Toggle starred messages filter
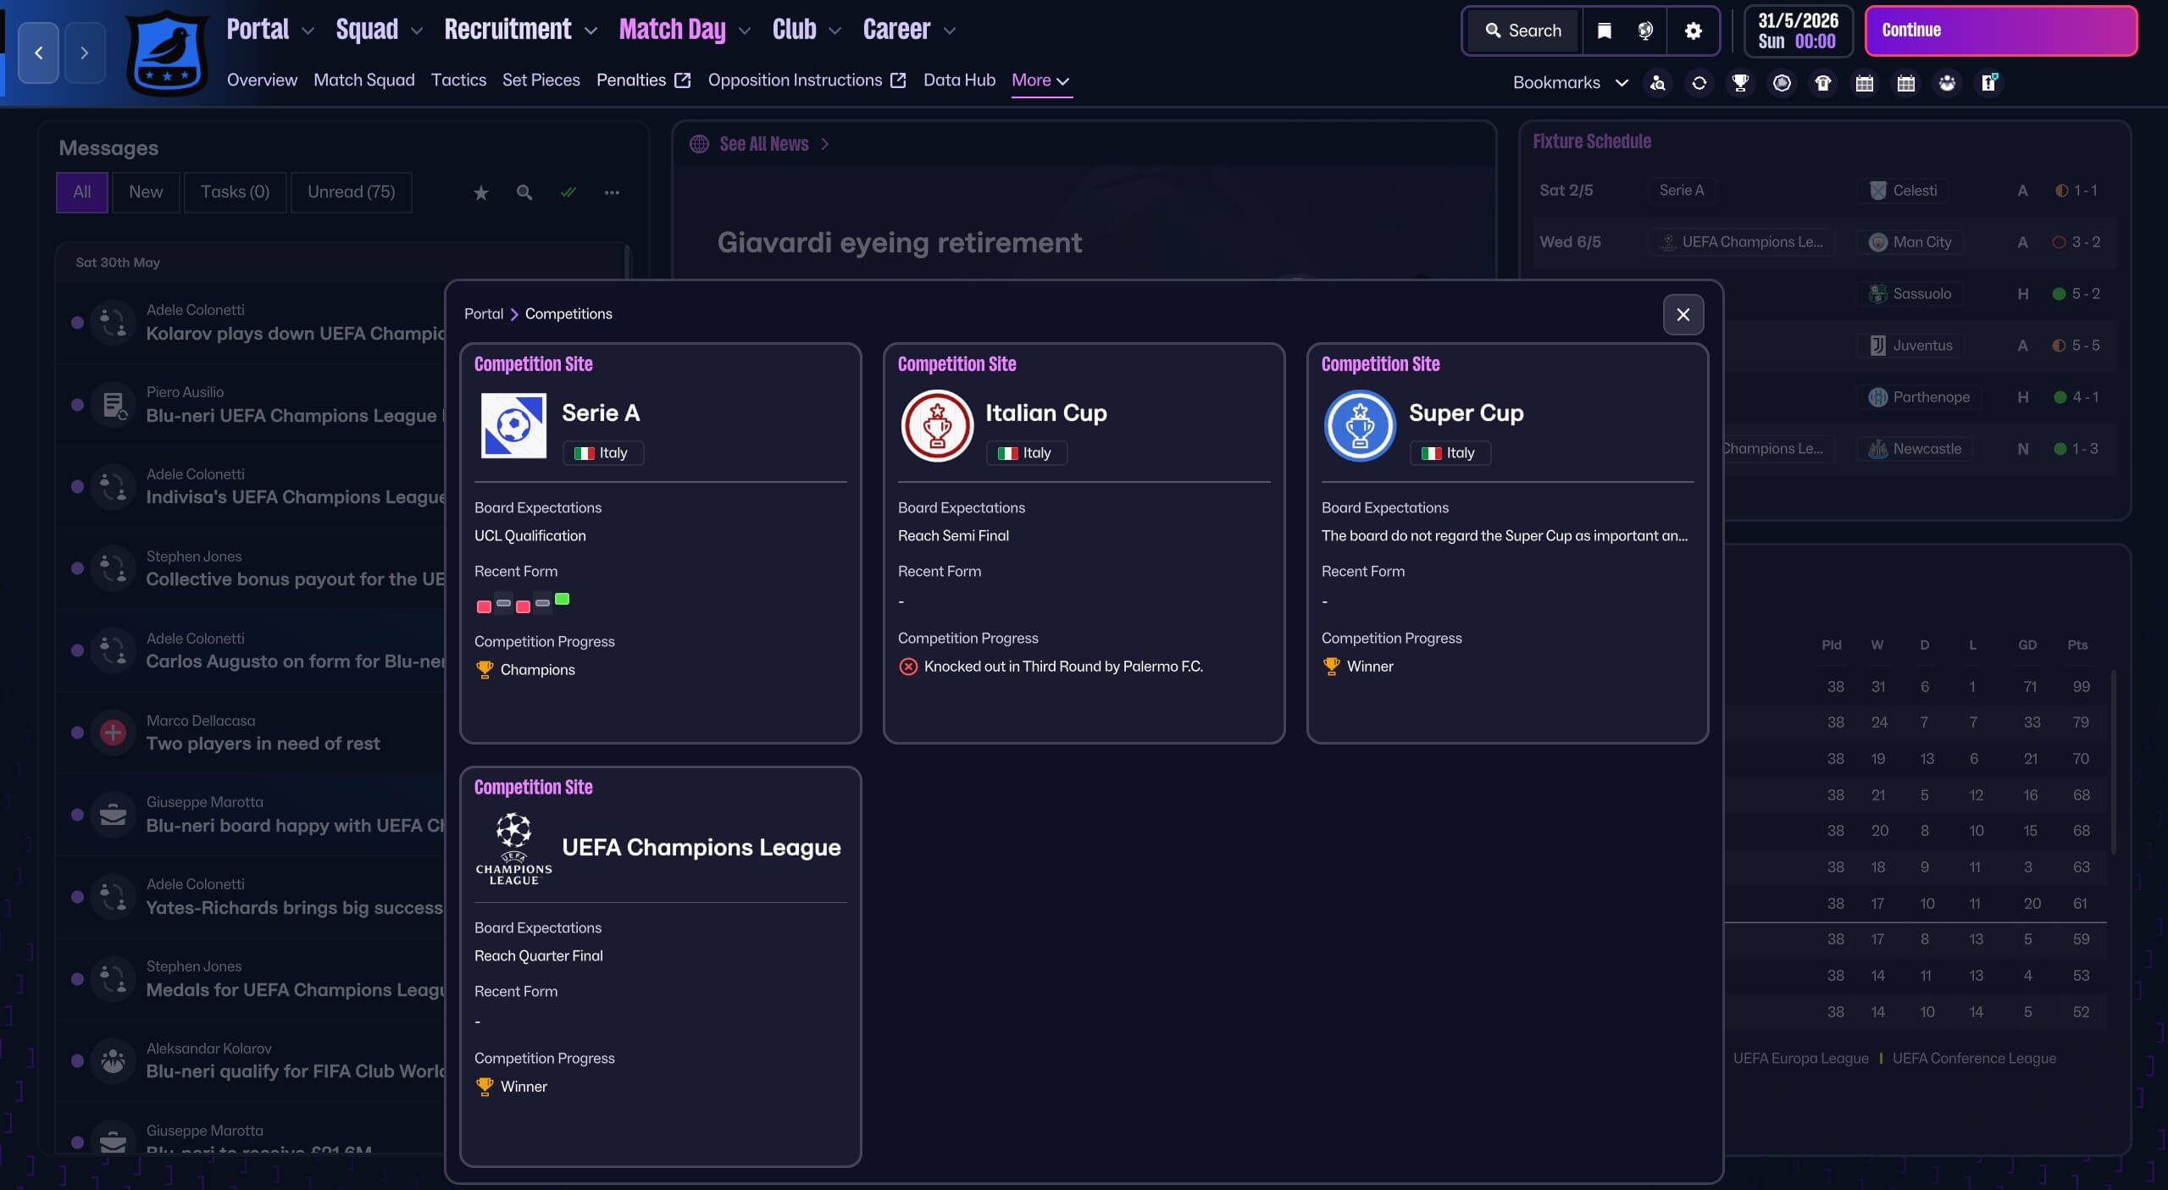The image size is (2168, 1190). coord(480,193)
